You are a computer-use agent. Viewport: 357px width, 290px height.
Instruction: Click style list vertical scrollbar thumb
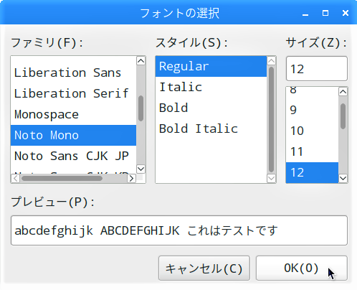point(271,120)
